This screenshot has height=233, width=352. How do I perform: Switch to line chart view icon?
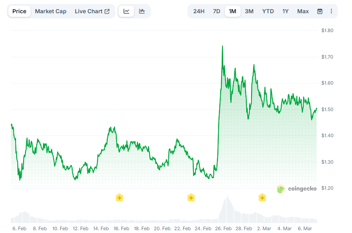(126, 11)
